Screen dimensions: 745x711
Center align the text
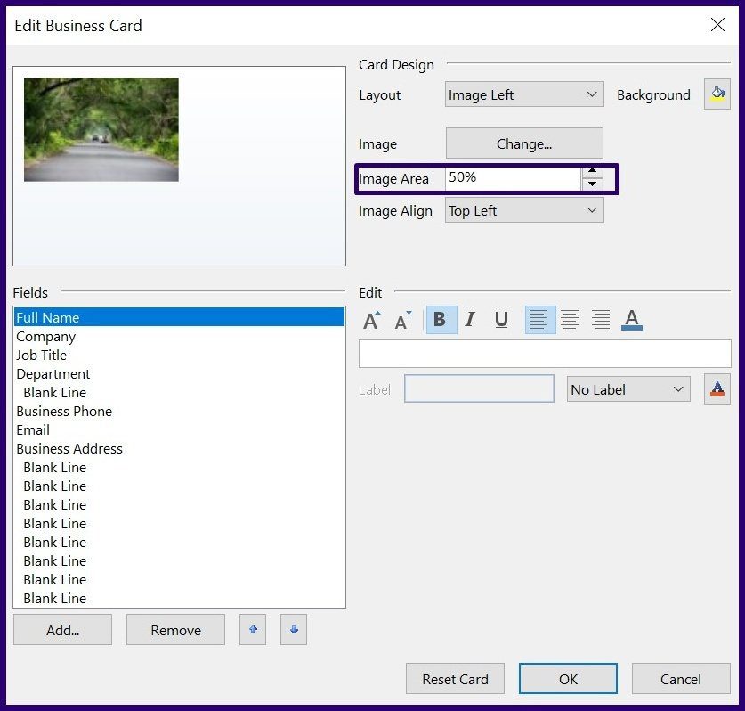[570, 320]
